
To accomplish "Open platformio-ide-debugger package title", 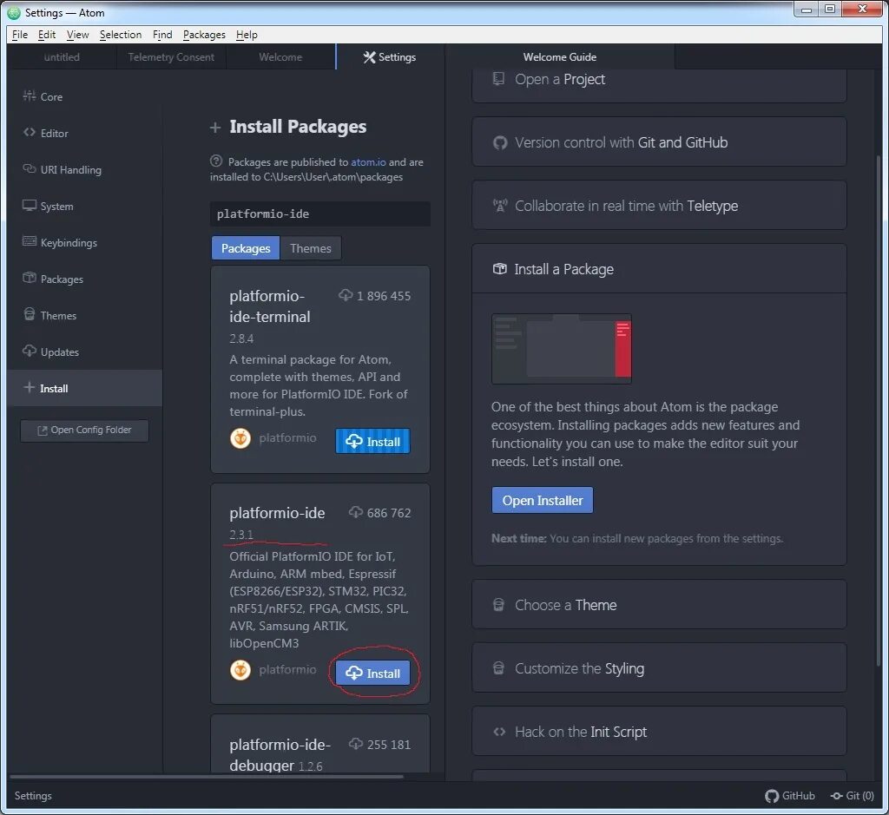I will click(x=280, y=754).
